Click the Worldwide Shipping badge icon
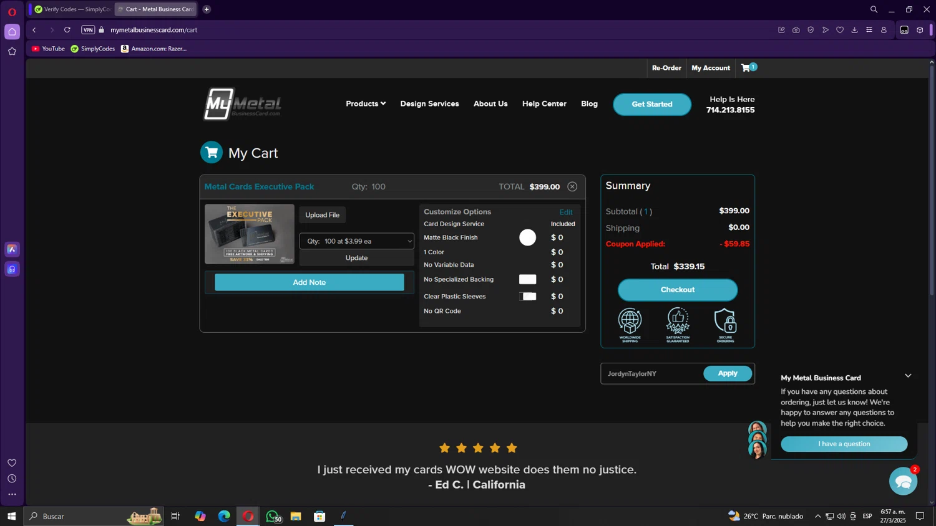Screen dimensions: 936x526 click(x=630, y=325)
